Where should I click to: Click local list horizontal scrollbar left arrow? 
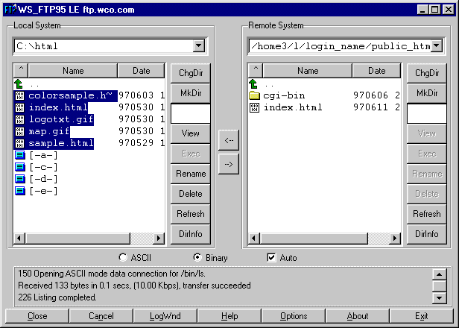pyautogui.click(x=19, y=238)
